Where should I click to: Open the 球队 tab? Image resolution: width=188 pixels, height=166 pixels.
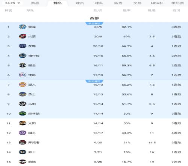point(99,3)
